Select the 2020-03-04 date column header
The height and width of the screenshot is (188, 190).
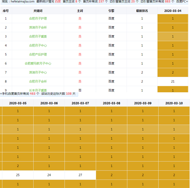173,11
